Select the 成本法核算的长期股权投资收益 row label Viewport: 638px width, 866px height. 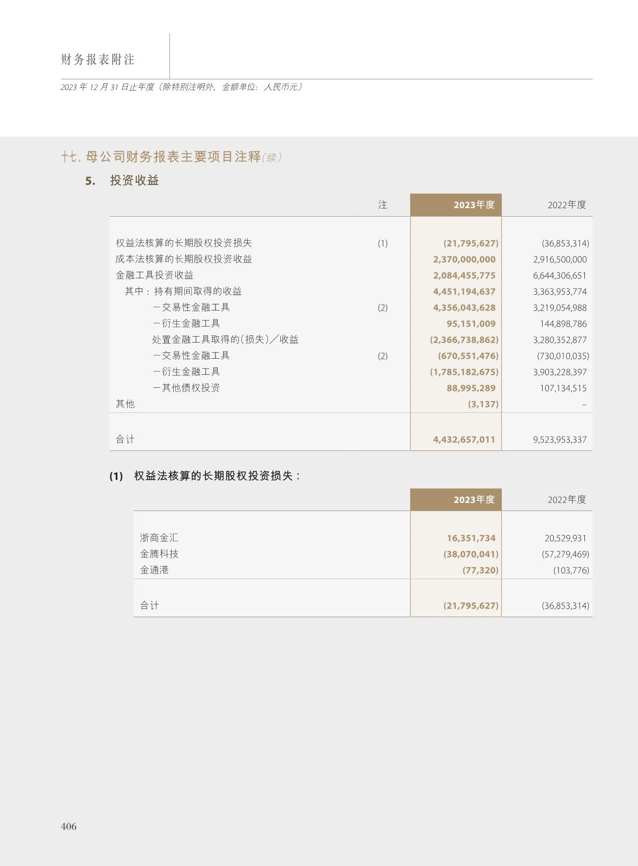click(184, 259)
